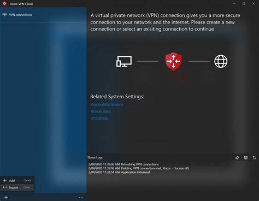This screenshot has width=259, height=201.
Task: Click the Azure VPN Client title icon
Action: tap(5, 4)
